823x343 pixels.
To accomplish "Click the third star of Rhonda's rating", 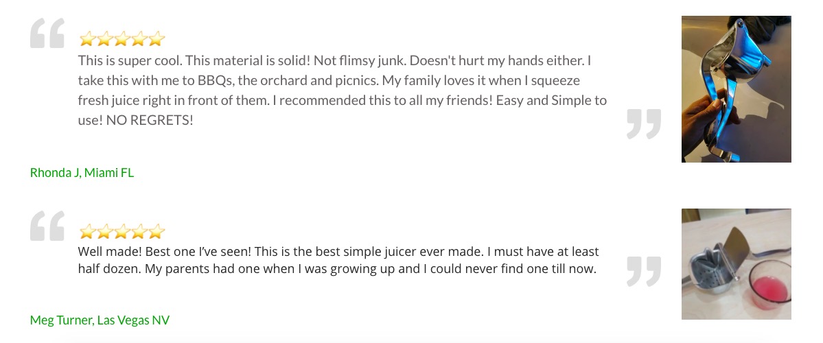I will (x=121, y=38).
